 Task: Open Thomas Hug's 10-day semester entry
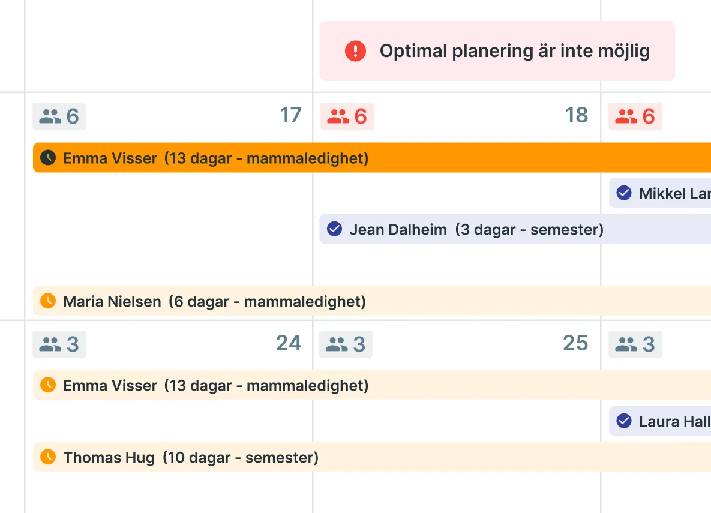[x=191, y=457]
